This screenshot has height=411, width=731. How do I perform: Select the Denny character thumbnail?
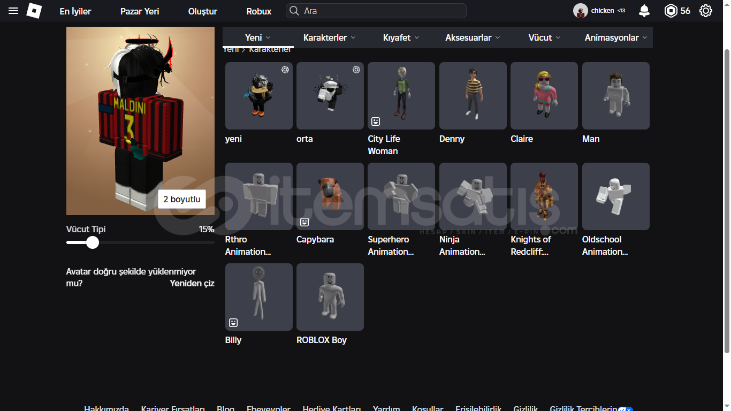pos(473,96)
